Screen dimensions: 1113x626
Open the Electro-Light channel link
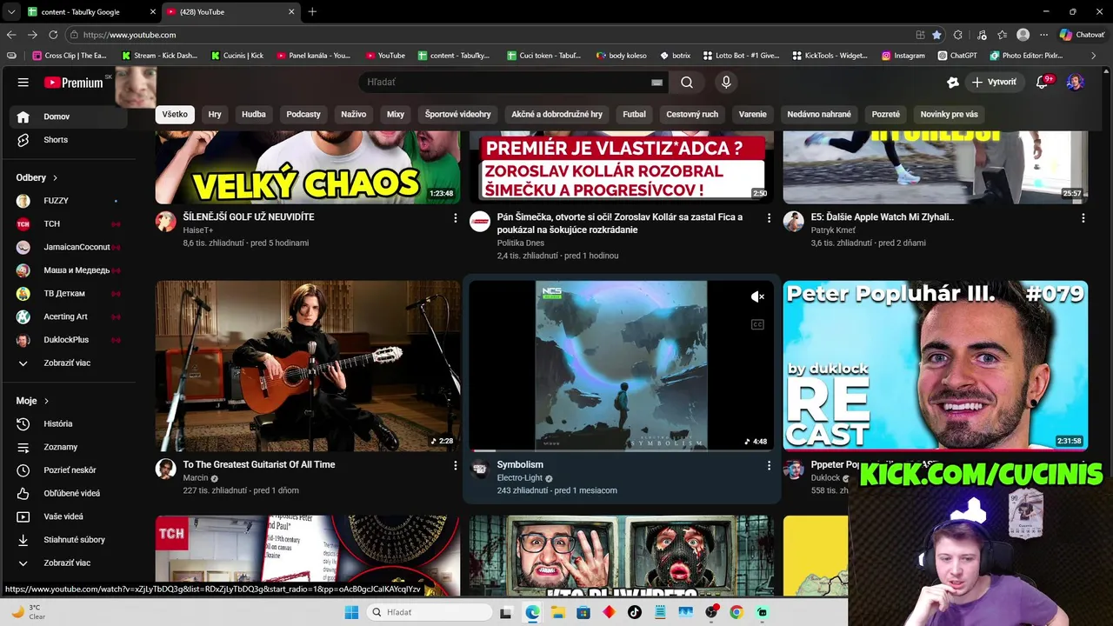coord(520,478)
